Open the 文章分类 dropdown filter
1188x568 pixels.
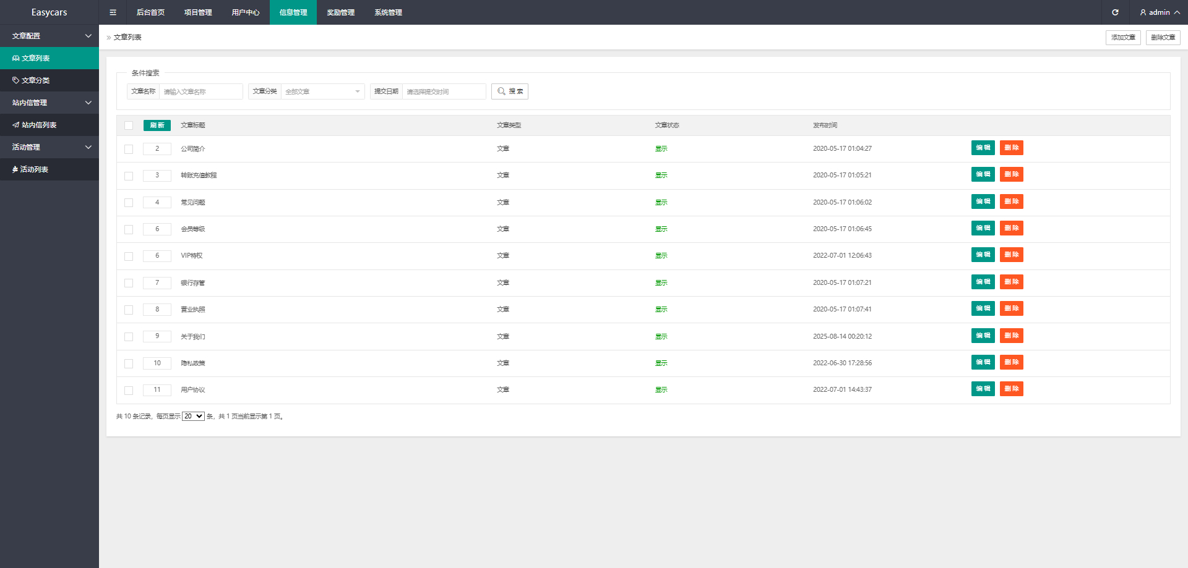[x=322, y=91]
